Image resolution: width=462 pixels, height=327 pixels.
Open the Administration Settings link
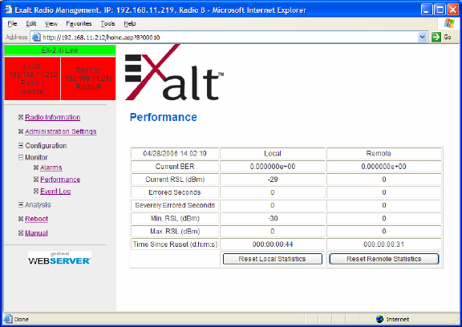click(x=60, y=131)
